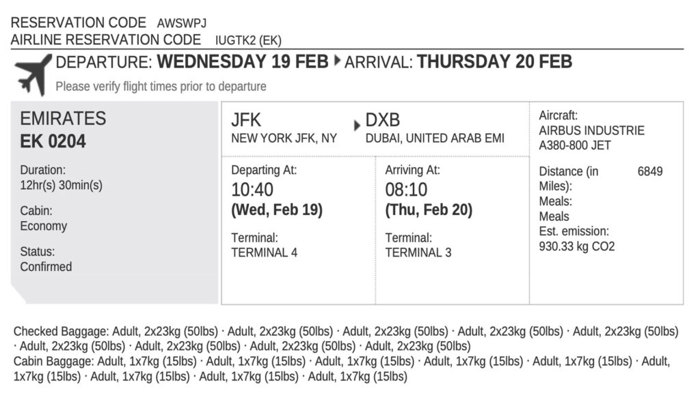Viewport: 700px width, 393px height.
Task: Click the arrow between departure and arrival dates
Action: (337, 61)
